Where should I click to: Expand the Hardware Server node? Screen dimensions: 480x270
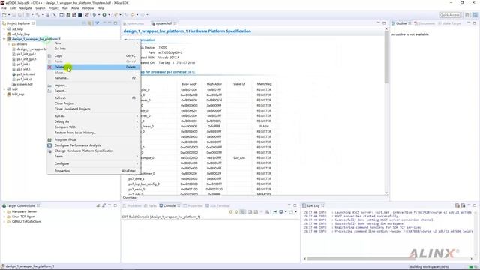tap(4, 211)
